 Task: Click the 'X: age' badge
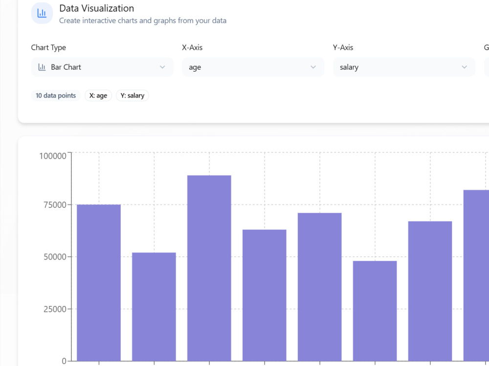(x=98, y=96)
